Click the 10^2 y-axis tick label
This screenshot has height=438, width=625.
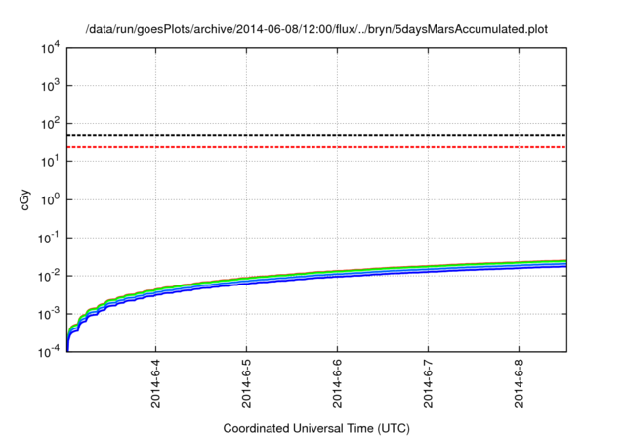pos(50,123)
